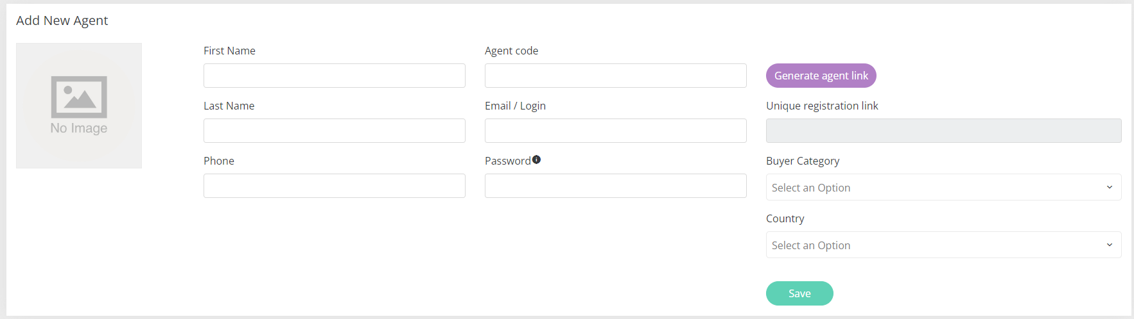This screenshot has width=1134, height=319.
Task: Click the greyed Unique registration link box
Action: (943, 131)
